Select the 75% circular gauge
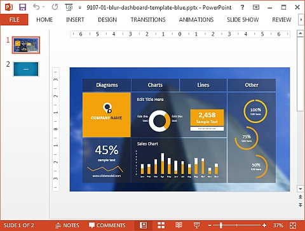Screen dimensions: 305x231 pos(247,138)
